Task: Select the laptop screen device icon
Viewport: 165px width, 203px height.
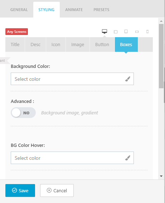Action: (x=116, y=32)
